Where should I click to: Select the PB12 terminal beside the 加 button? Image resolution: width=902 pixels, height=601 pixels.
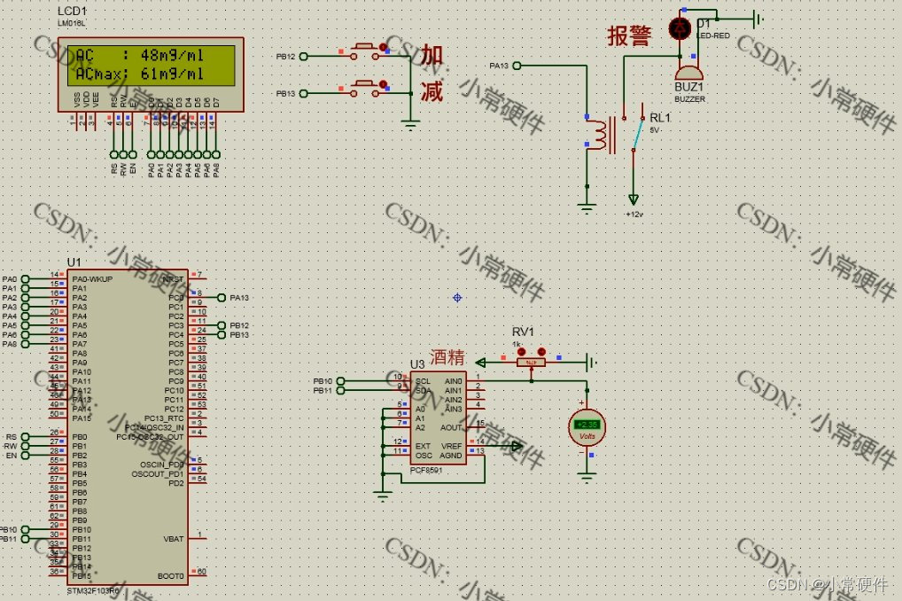[x=304, y=57]
